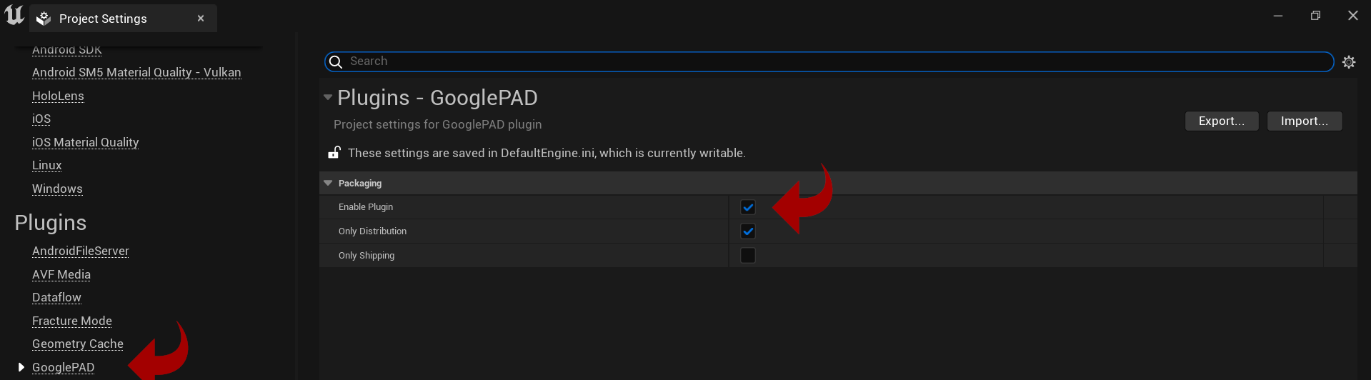Click the Unreal Engine logo icon
Screen dimensions: 1371x380
tap(14, 15)
